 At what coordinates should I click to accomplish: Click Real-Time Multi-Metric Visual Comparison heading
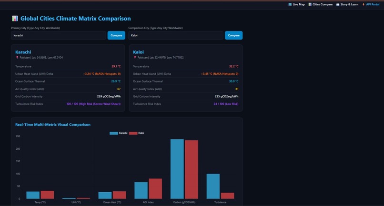(53, 124)
